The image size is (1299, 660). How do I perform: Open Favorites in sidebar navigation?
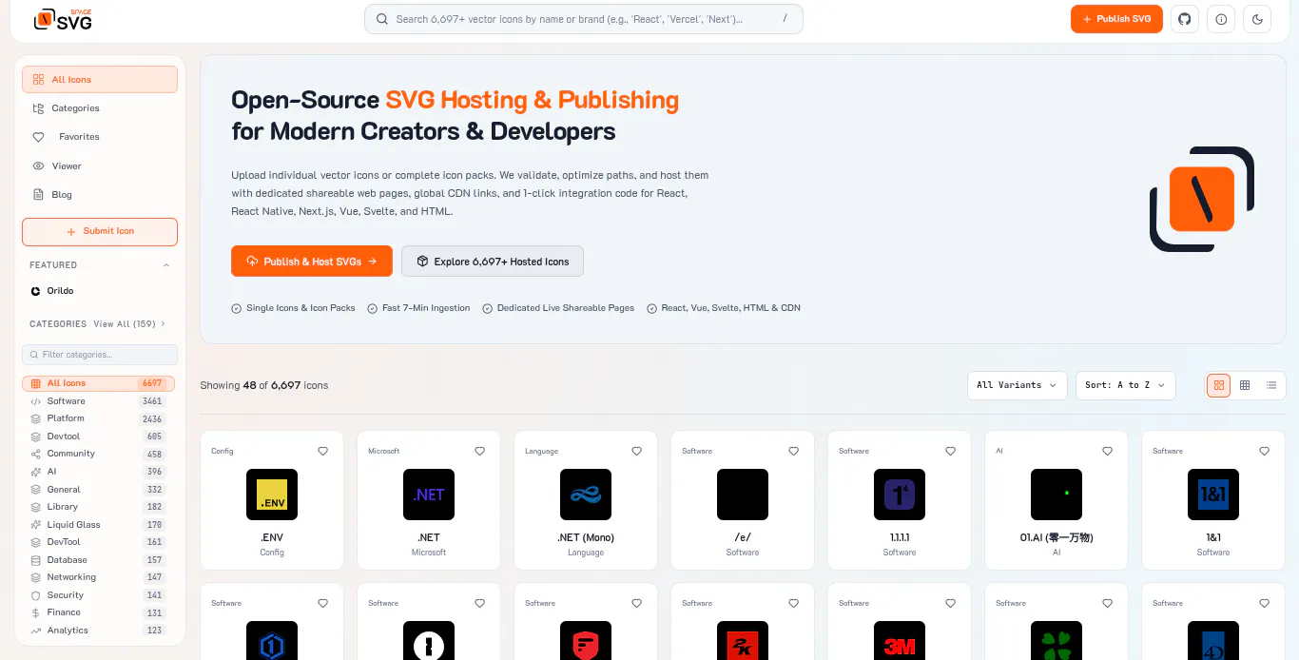pyautogui.click(x=100, y=137)
